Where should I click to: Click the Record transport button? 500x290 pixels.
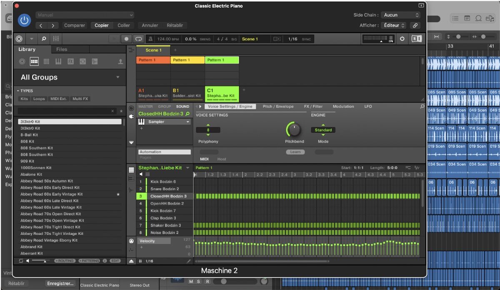126,39
